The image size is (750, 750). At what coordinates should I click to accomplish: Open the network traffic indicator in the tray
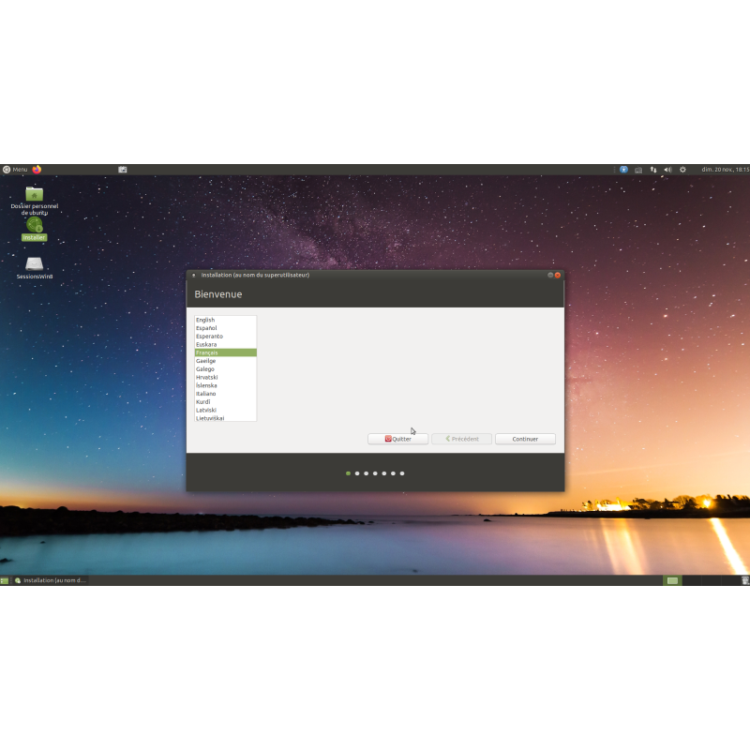pos(653,170)
